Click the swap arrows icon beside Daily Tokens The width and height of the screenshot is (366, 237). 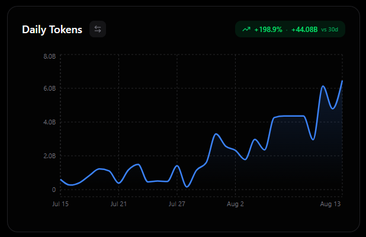tap(98, 29)
